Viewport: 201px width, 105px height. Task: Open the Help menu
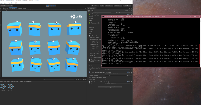16,3
